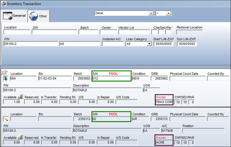Select the batch value 2683862

pos(82,78)
